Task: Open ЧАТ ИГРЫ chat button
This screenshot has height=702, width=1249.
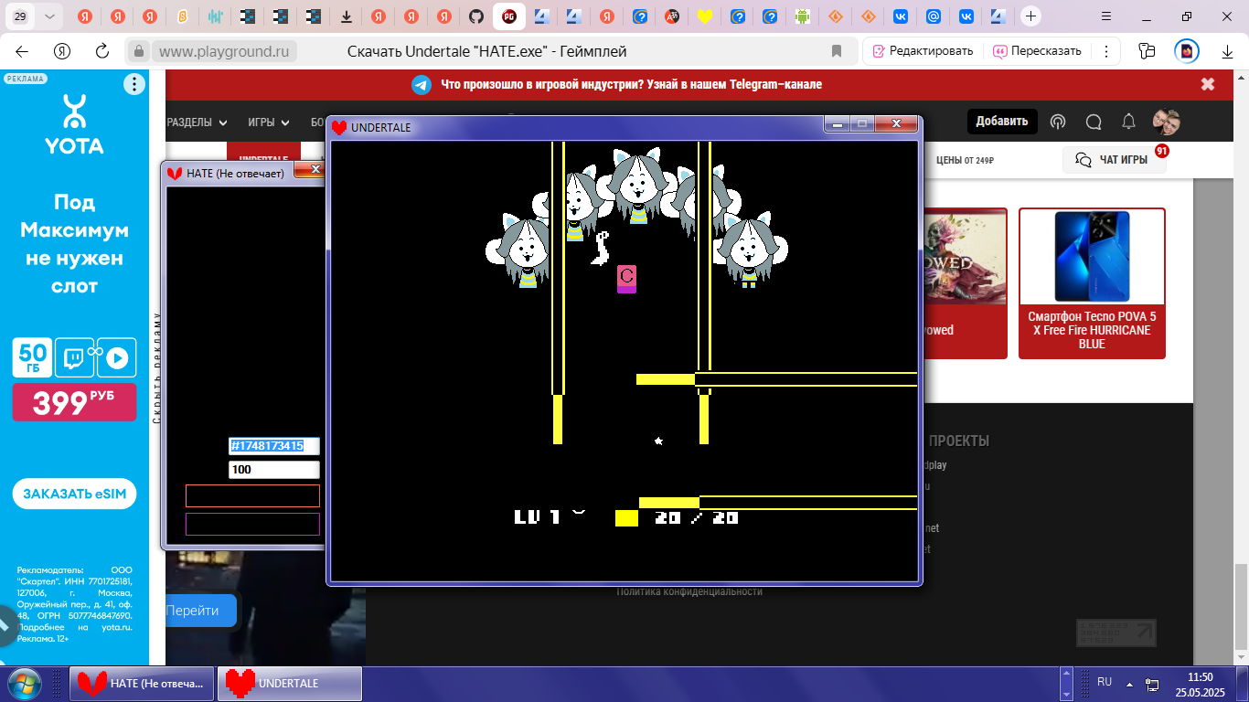Action: click(1114, 160)
